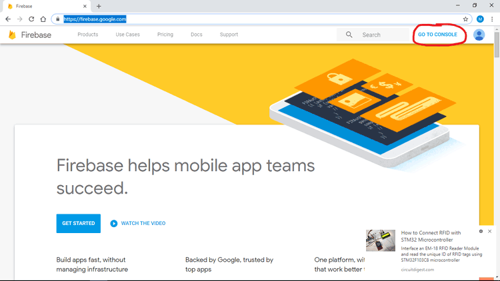Restore down the Chrome window
Viewport: 500px width, 281px height.
[475, 5]
